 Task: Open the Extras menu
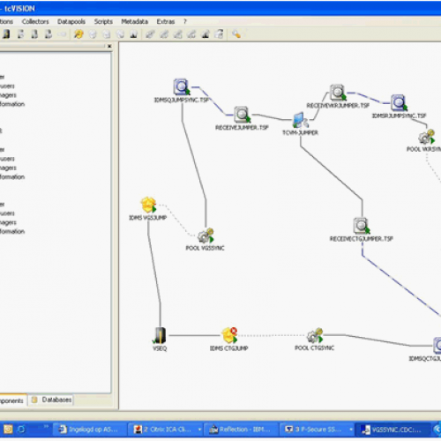(166, 21)
